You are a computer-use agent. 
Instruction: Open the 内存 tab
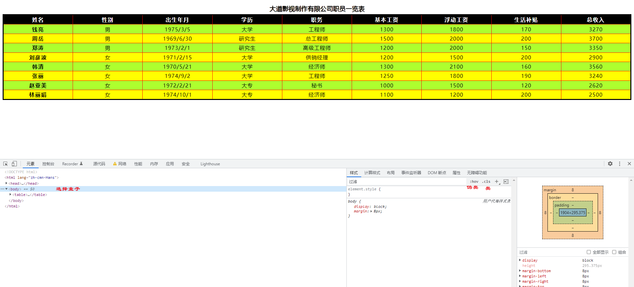pyautogui.click(x=154, y=164)
